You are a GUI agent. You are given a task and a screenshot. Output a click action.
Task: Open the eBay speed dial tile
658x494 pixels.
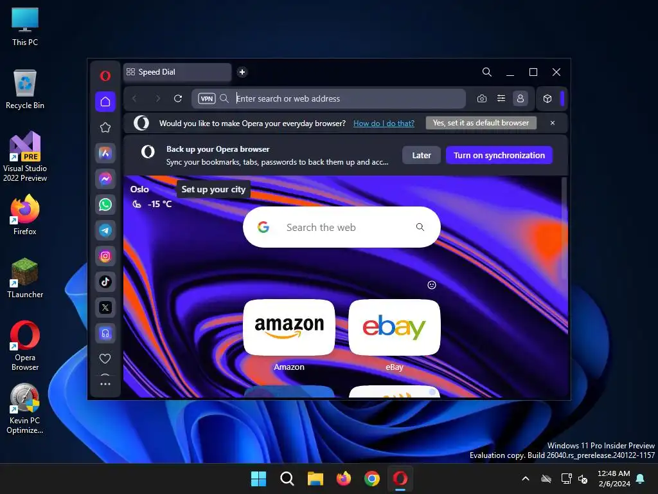coord(395,327)
